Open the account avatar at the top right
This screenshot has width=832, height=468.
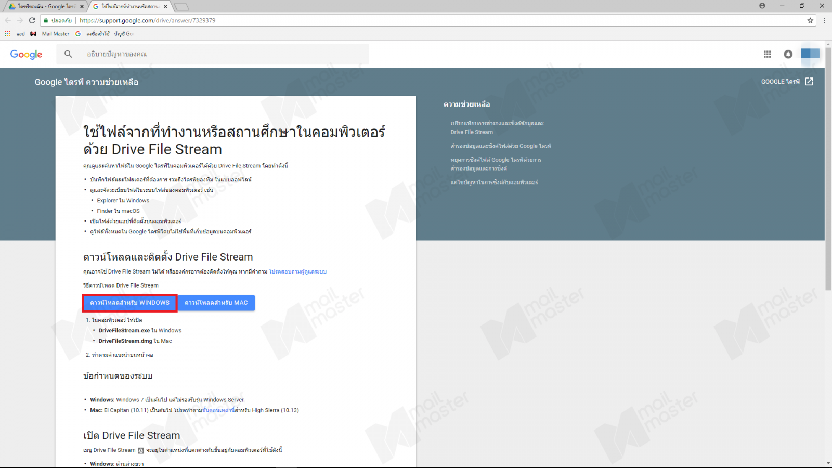pyautogui.click(x=810, y=54)
